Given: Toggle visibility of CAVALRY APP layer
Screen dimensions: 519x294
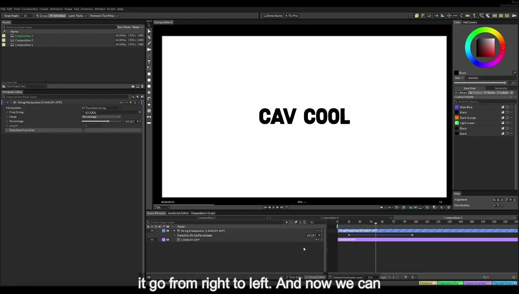Looking at the screenshot, I should click(152, 240).
